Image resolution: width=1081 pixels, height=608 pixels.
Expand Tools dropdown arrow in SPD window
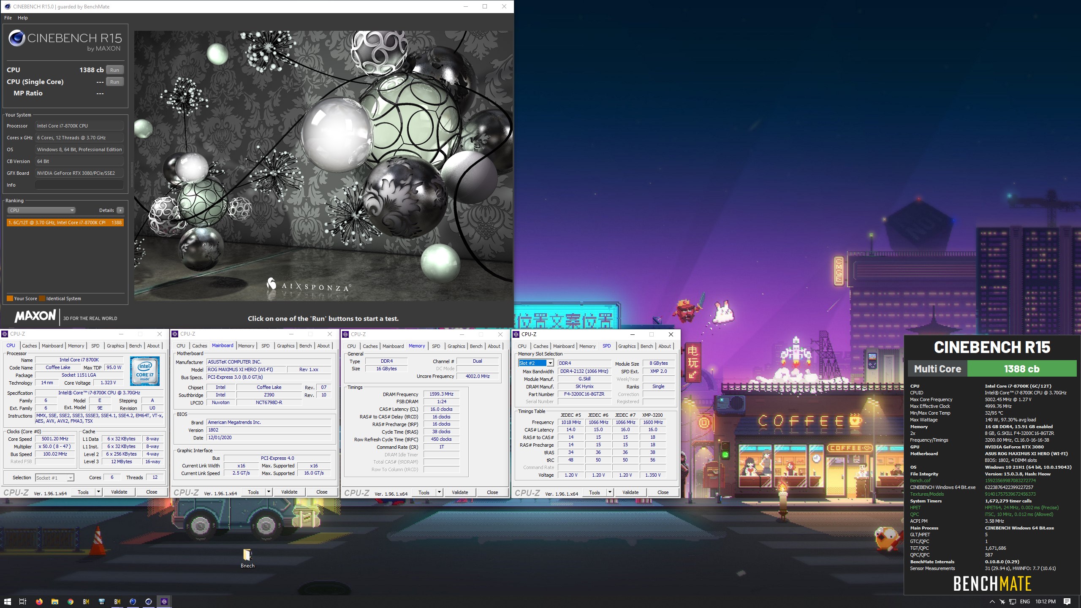point(610,492)
